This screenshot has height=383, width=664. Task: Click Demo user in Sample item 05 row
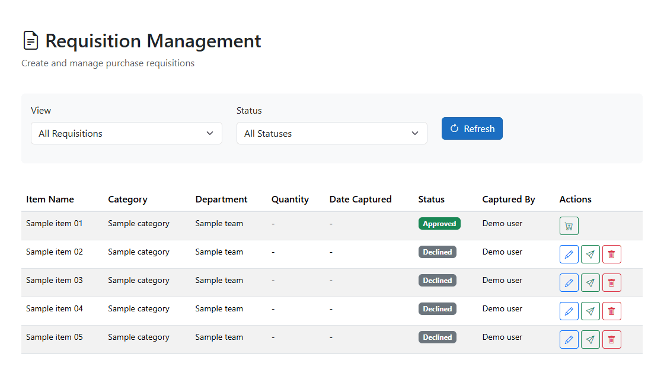[x=502, y=337]
